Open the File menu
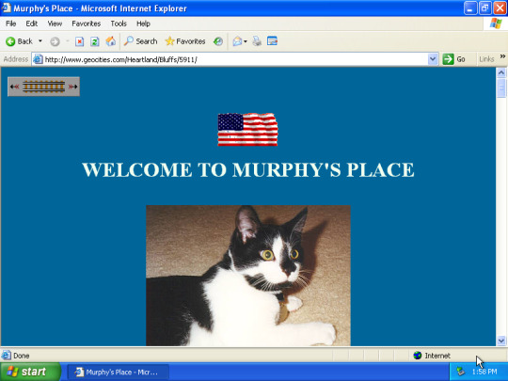508x381 pixels. click(10, 24)
